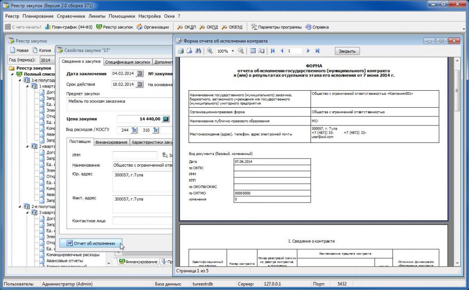
Task: Zoom out using the magnifier minus icon
Action: click(241, 51)
